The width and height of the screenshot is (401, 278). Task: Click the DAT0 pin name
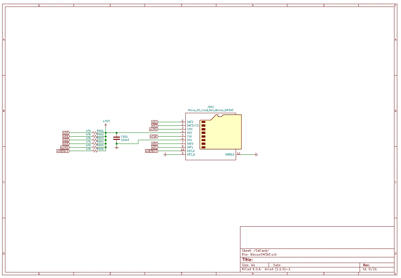190,144
